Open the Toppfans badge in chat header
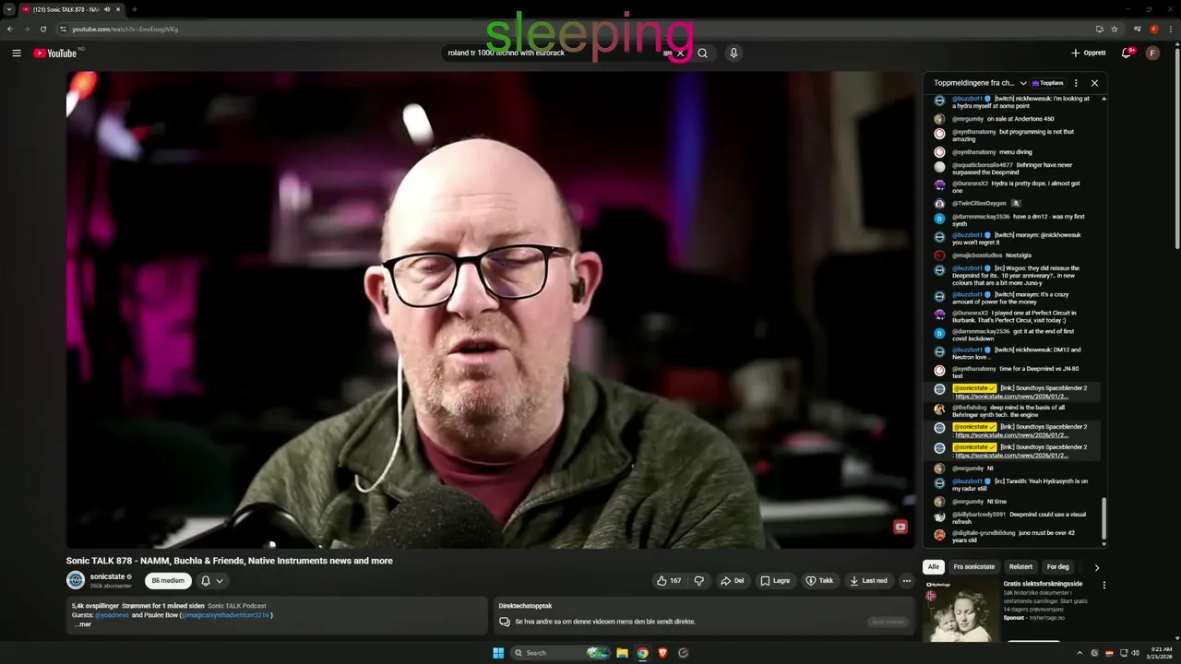 [1048, 83]
